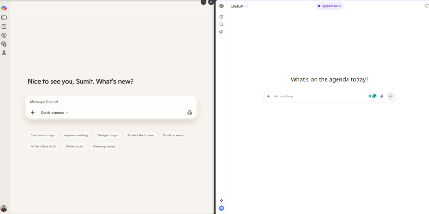Click the Copilot greeting heading text
Image resolution: width=429 pixels, height=214 pixels.
[x=81, y=81]
